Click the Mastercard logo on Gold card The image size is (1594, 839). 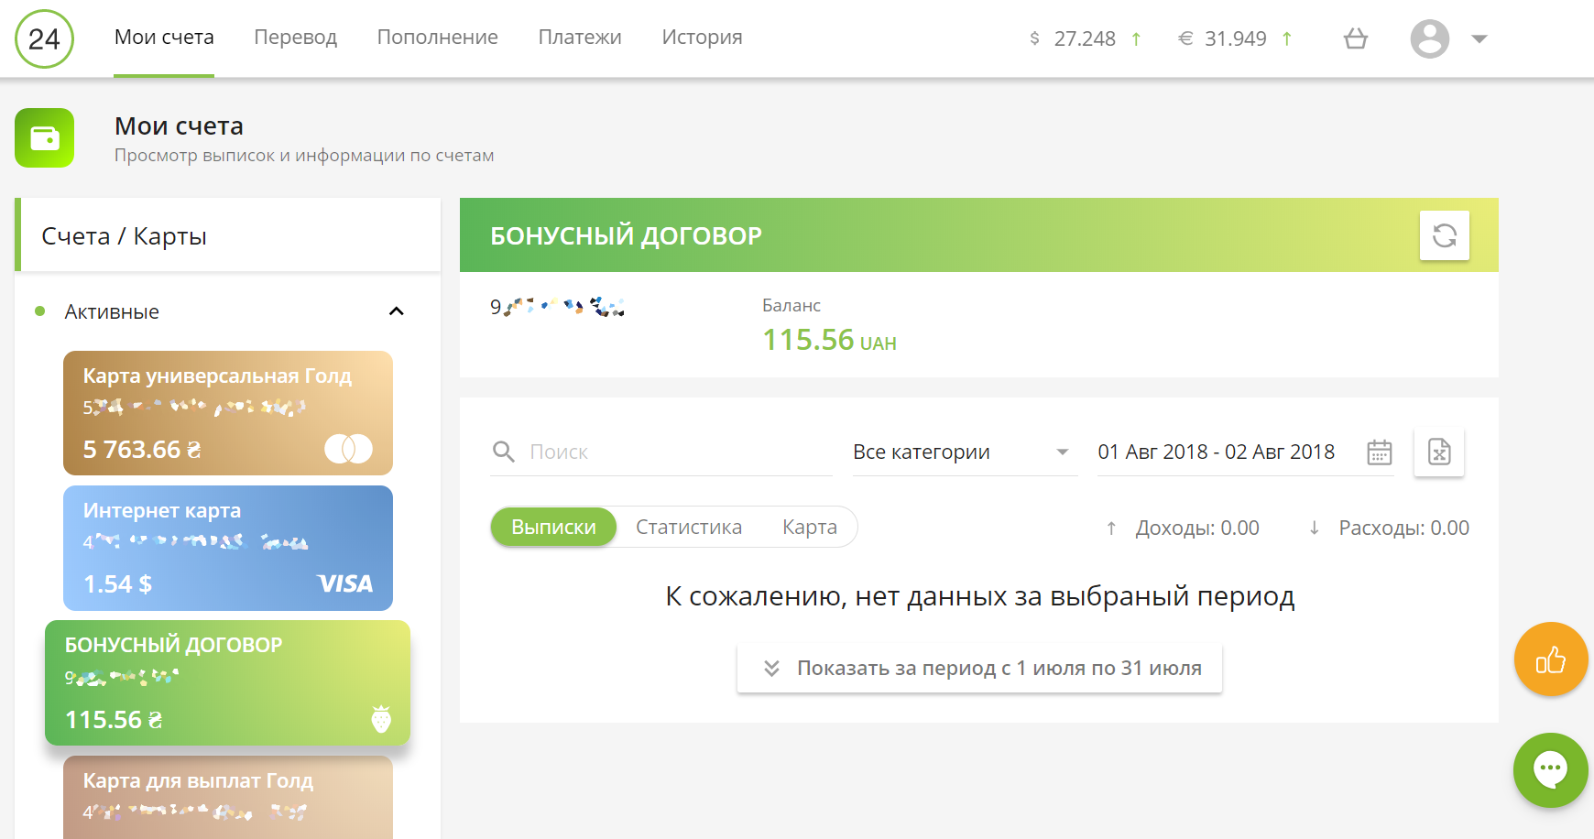[348, 449]
